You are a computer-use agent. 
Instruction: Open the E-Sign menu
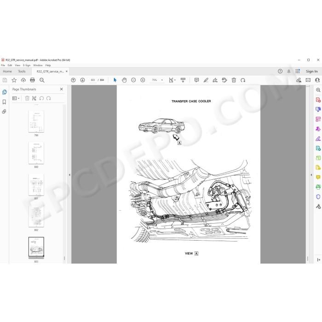[x=27, y=65]
